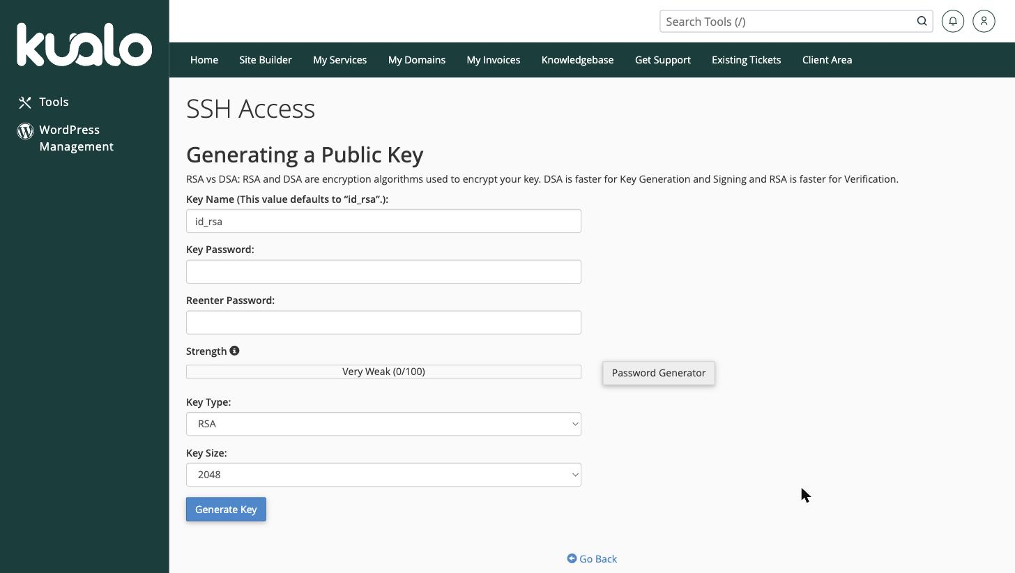Click Get Support in the navigation bar

click(x=663, y=60)
